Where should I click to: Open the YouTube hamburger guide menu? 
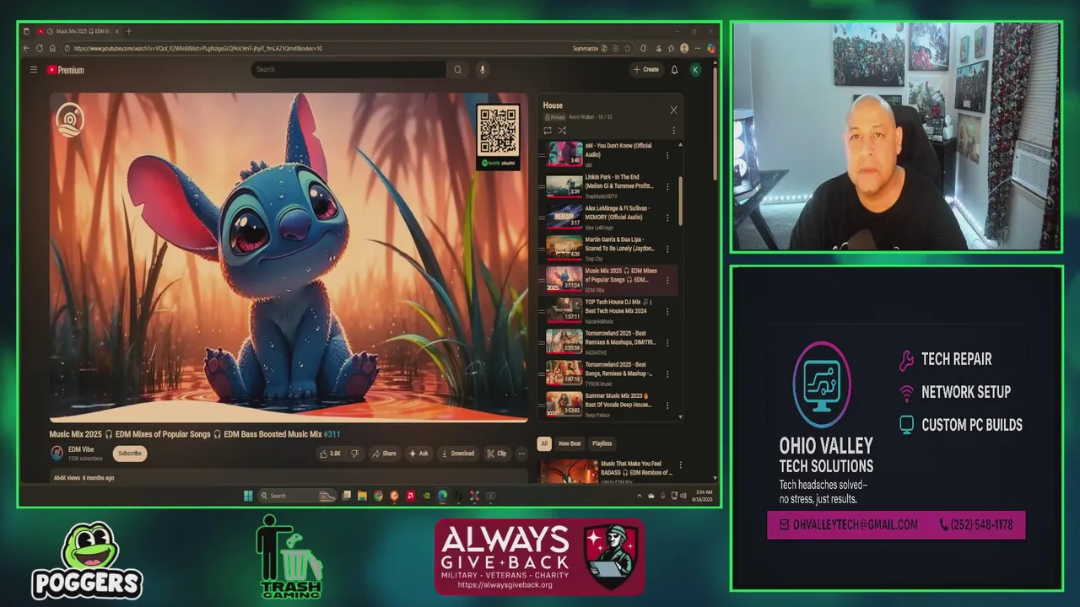pos(34,70)
